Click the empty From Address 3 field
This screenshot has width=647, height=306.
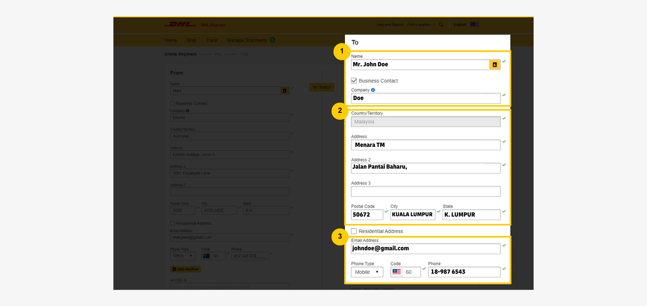coord(230,192)
